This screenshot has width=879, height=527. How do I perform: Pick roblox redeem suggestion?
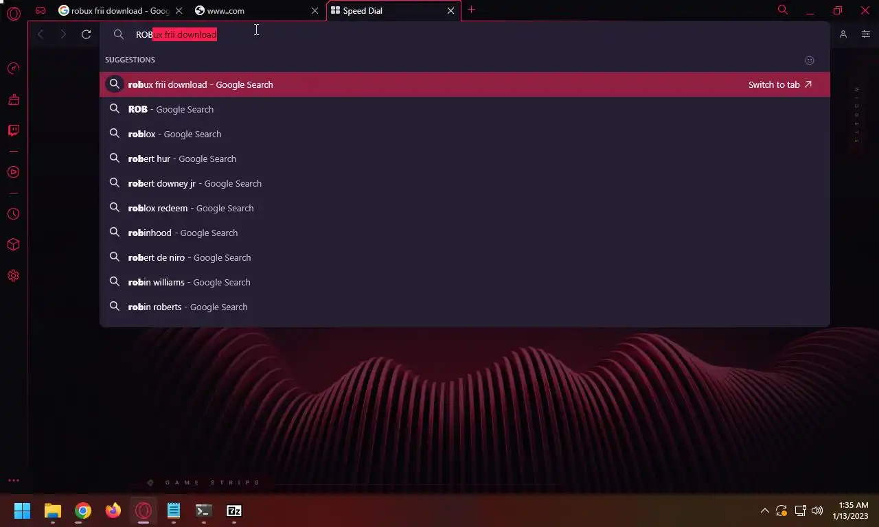click(465, 208)
